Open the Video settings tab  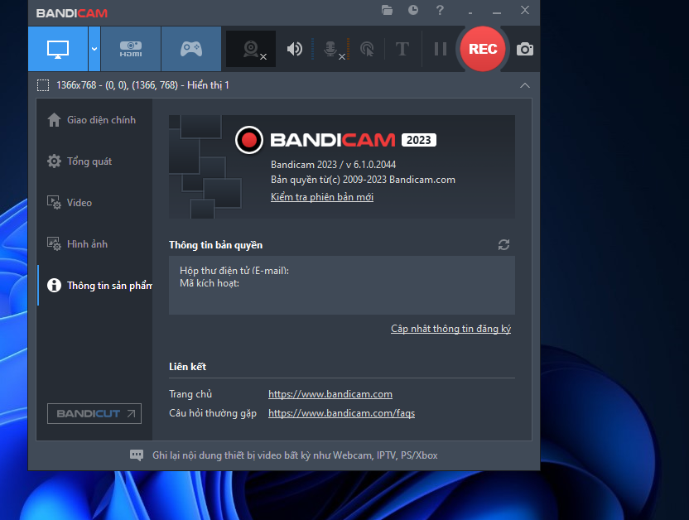(x=94, y=203)
